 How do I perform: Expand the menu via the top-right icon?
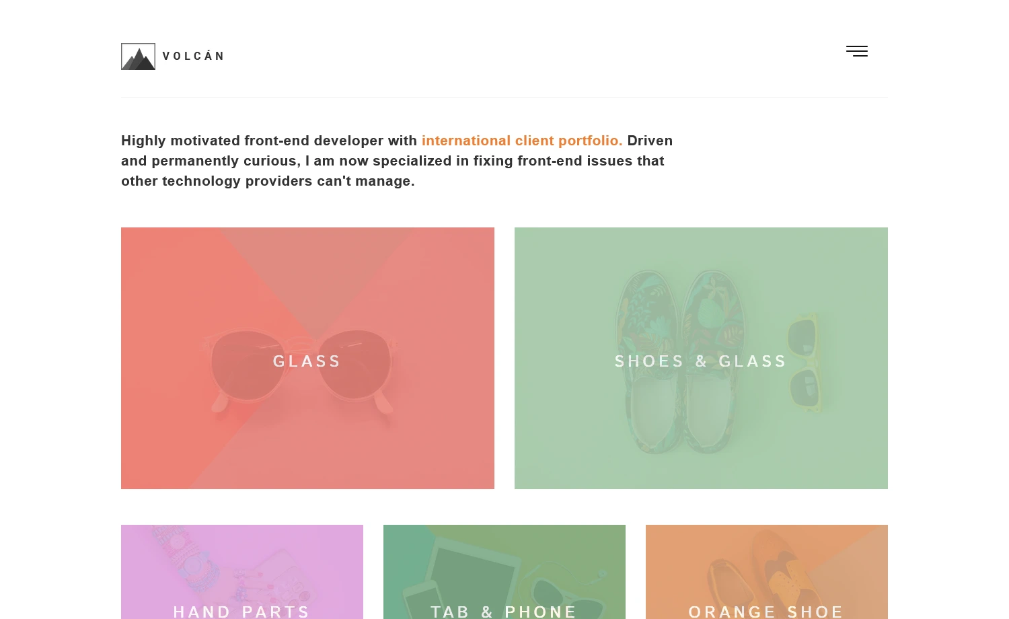pos(856,51)
